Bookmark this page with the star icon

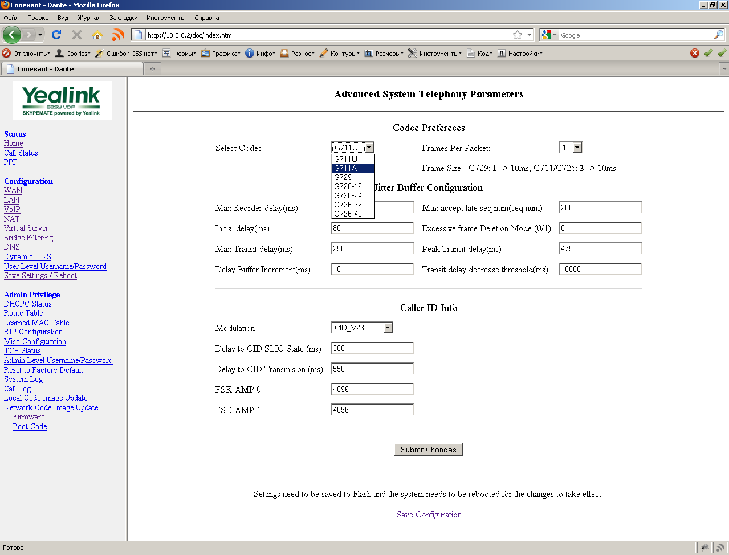518,35
